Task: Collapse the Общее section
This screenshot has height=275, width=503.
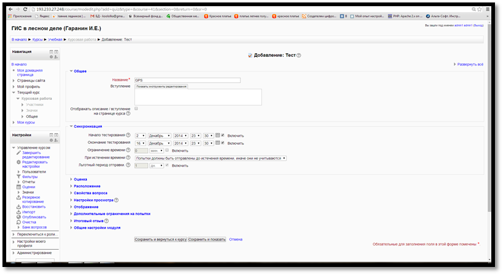Action: [80, 72]
